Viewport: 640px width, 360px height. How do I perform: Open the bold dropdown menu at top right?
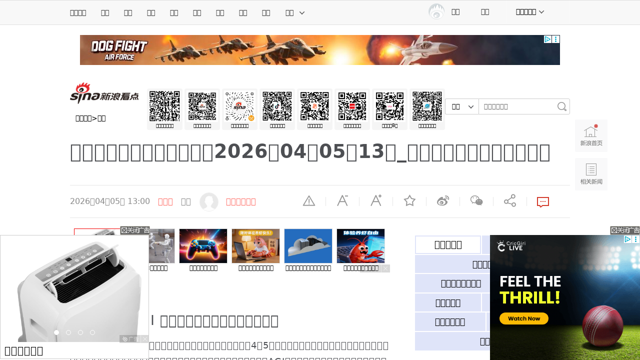click(530, 12)
